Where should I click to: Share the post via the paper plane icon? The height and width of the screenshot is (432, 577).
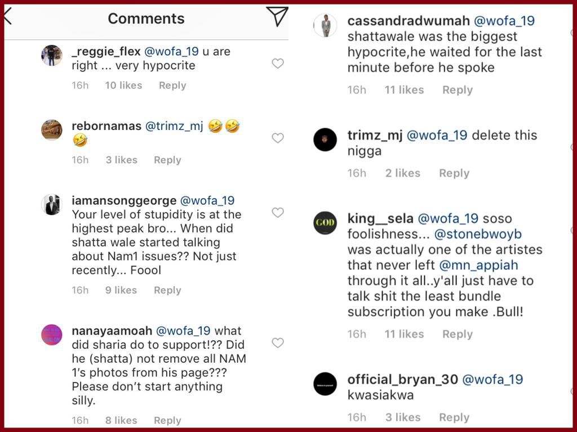point(277,17)
